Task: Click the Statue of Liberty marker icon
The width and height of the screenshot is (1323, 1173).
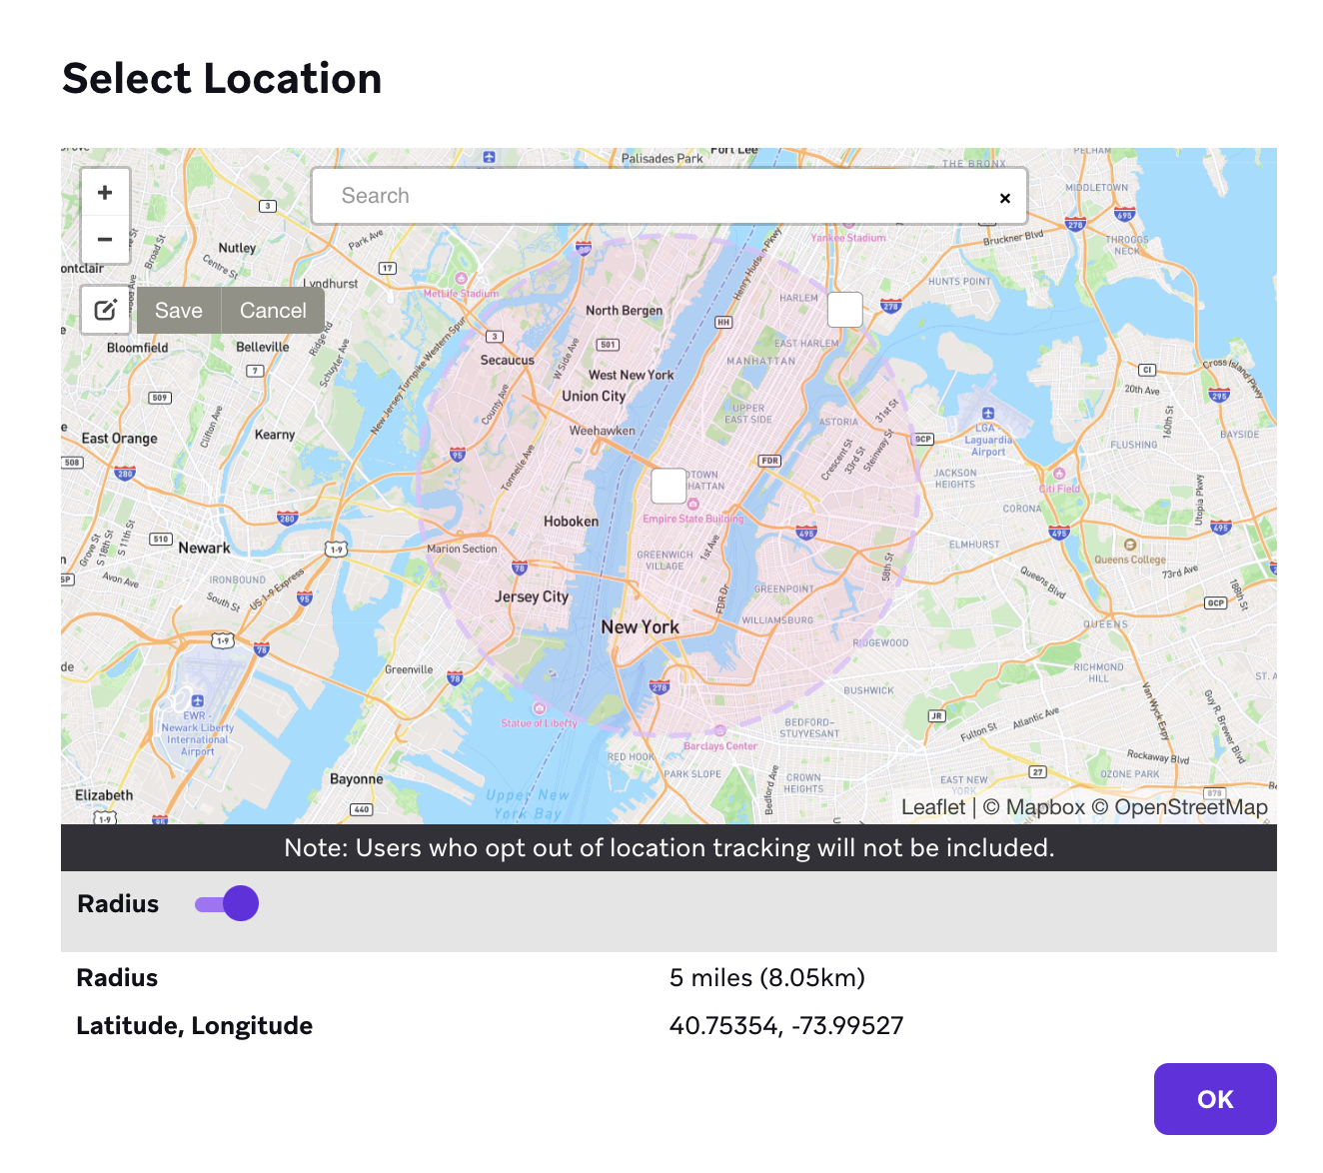Action: coord(540,708)
